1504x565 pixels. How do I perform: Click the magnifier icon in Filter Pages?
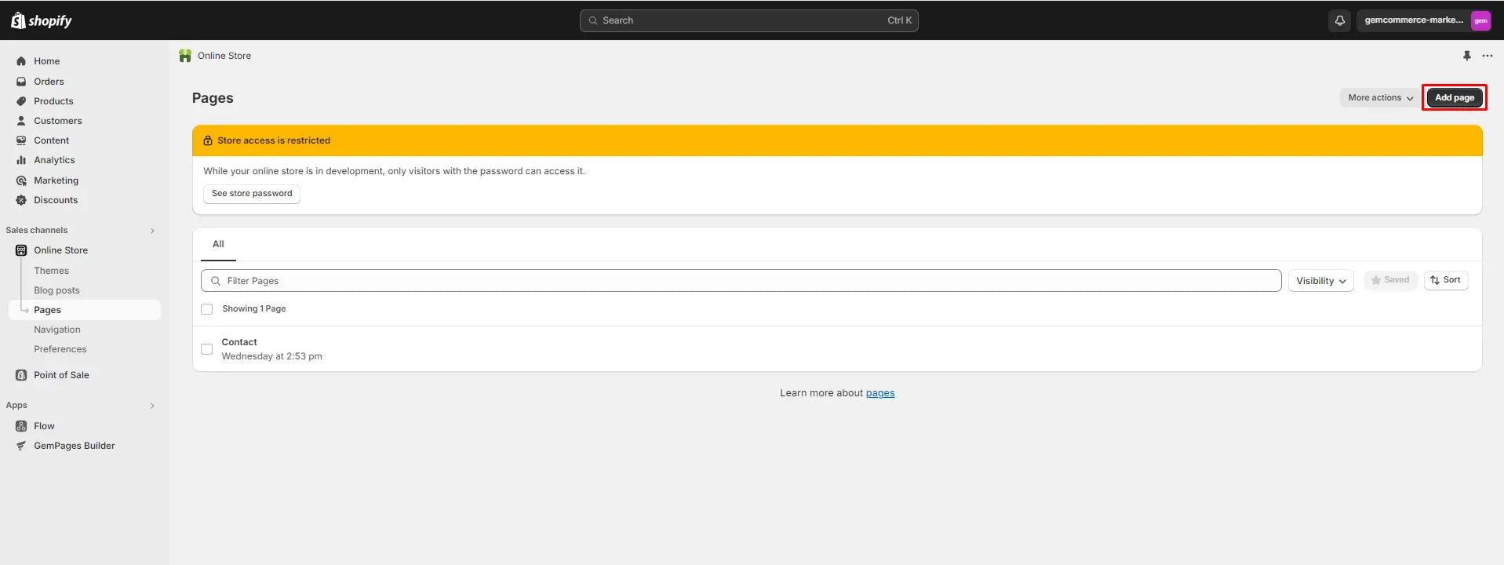point(216,281)
